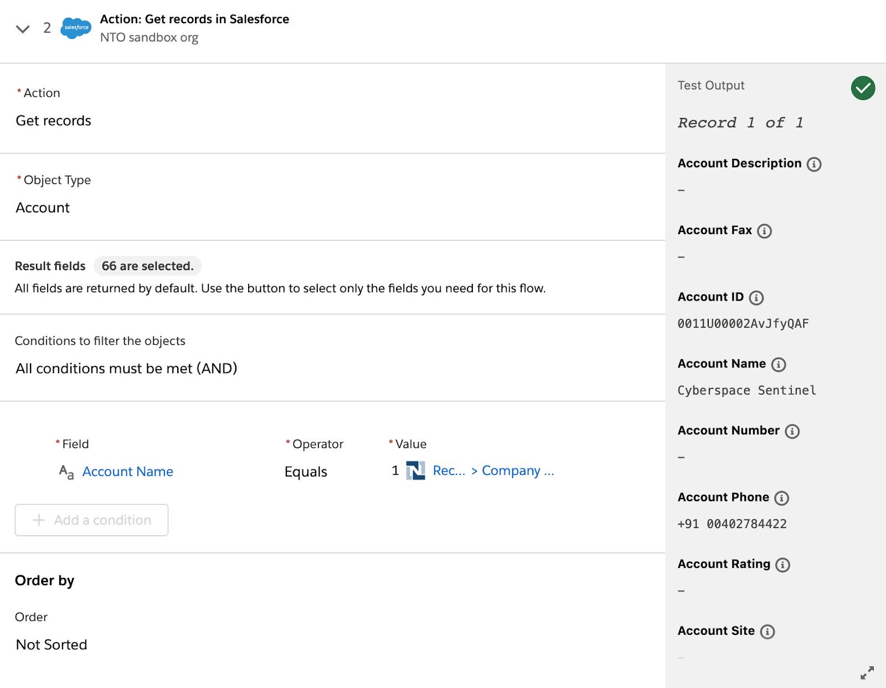Image resolution: width=886 pixels, height=688 pixels.
Task: Select the Account object type field
Action: pos(43,208)
